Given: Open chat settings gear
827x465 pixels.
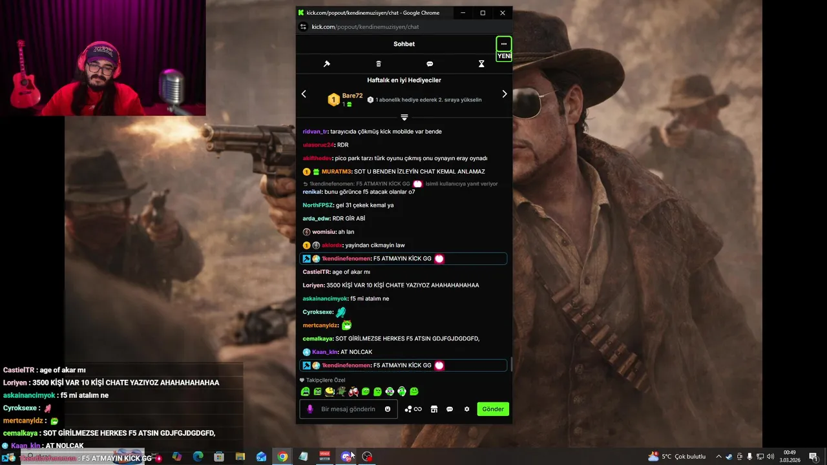Looking at the screenshot, I should tap(466, 409).
